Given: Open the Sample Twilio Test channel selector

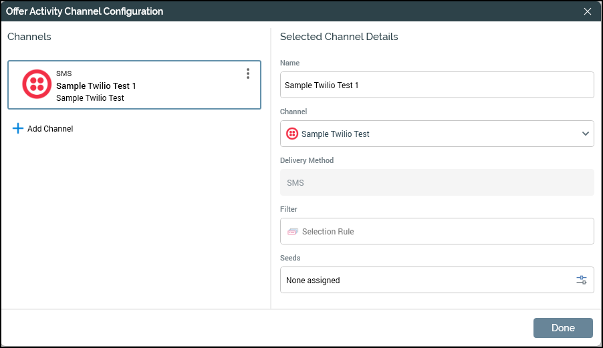Looking at the screenshot, I should click(428, 134).
